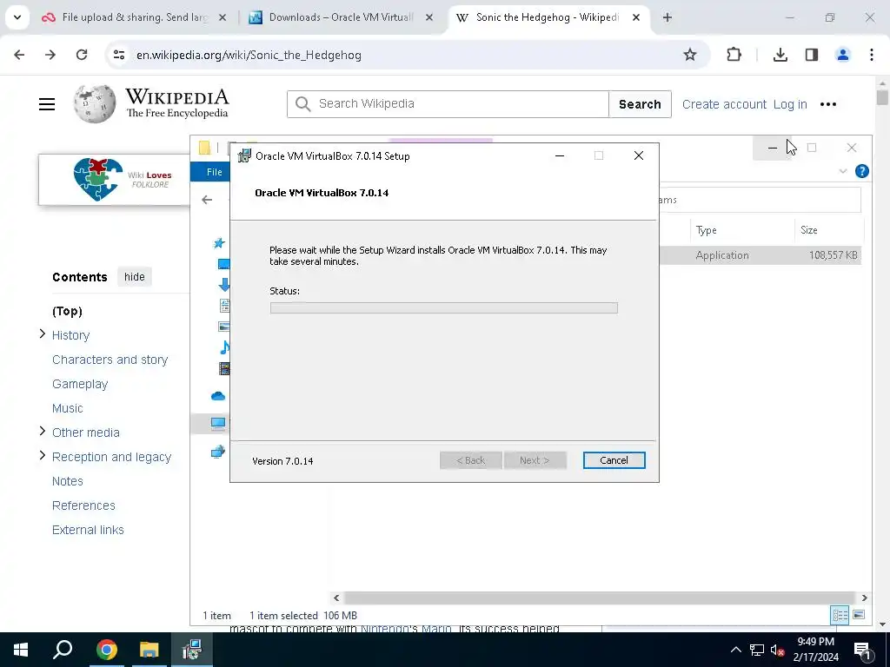Viewport: 890px width, 667px height.
Task: Open Chrome tab search dropdown
Action: point(17,17)
